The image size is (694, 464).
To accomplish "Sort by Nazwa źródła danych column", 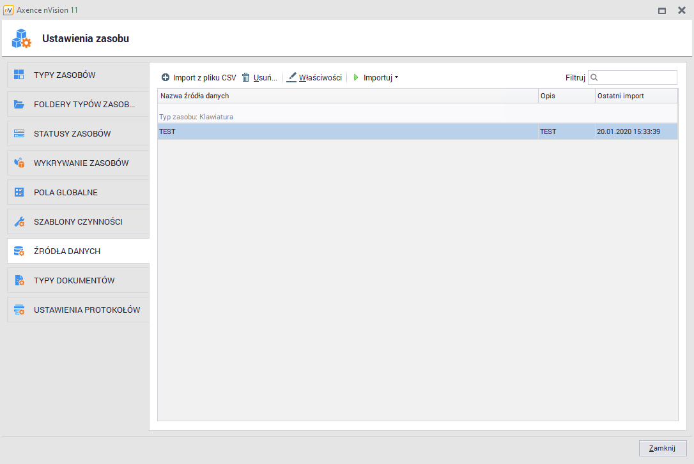I will (x=348, y=96).
